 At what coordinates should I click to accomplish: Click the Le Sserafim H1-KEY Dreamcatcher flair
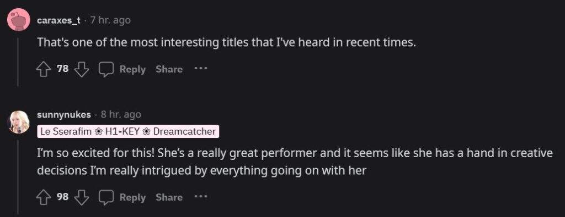coord(128,132)
